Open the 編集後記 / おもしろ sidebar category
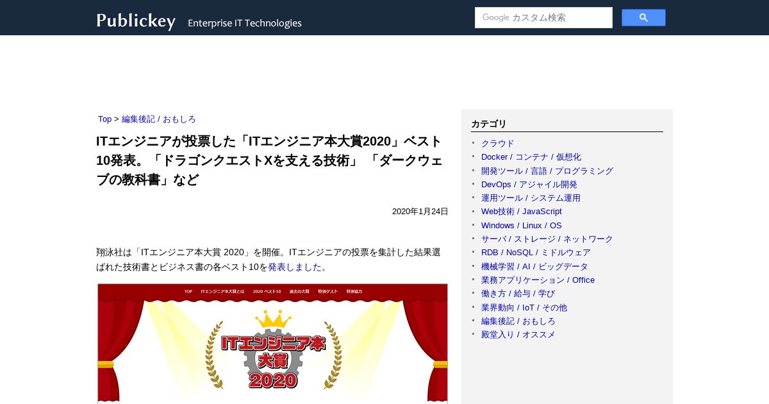The width and height of the screenshot is (769, 404). 518,321
